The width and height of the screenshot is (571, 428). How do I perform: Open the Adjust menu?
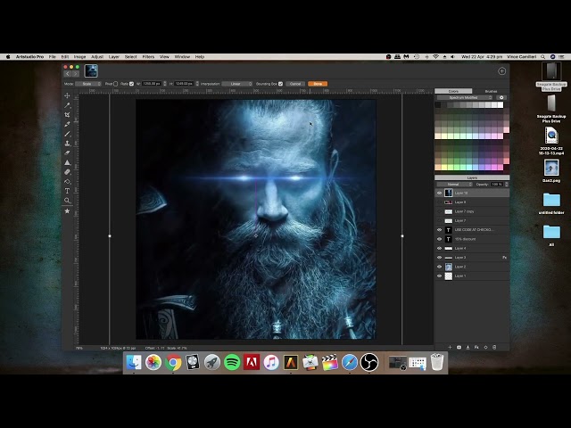coord(97,57)
